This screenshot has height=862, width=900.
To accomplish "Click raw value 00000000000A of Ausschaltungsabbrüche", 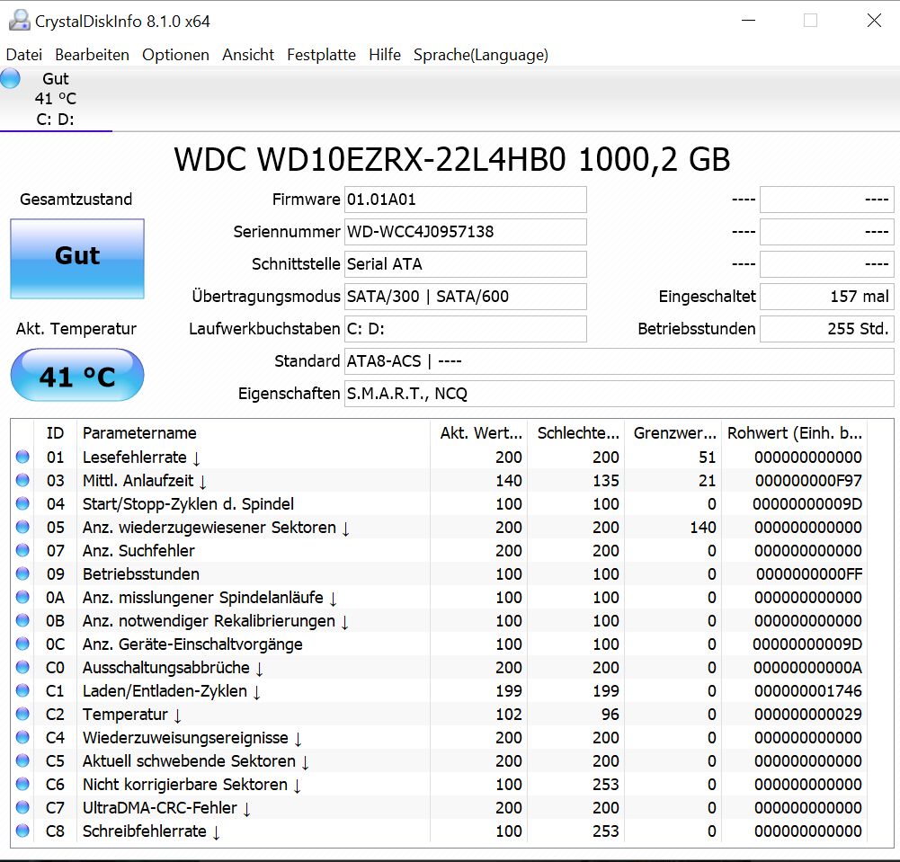I will coord(807,668).
